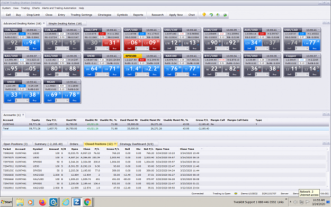Image resolution: width=331 pixels, height=207 pixels.
Task: Click the Apply Now toolbar button
Action: point(176,15)
